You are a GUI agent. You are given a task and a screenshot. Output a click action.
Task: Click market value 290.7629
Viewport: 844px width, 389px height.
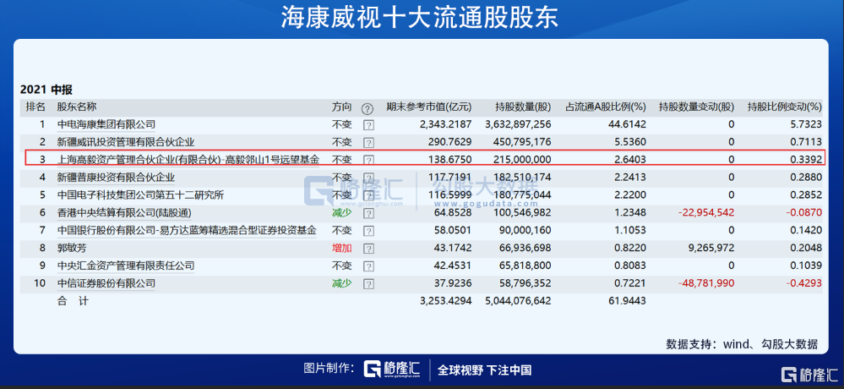tap(449, 142)
